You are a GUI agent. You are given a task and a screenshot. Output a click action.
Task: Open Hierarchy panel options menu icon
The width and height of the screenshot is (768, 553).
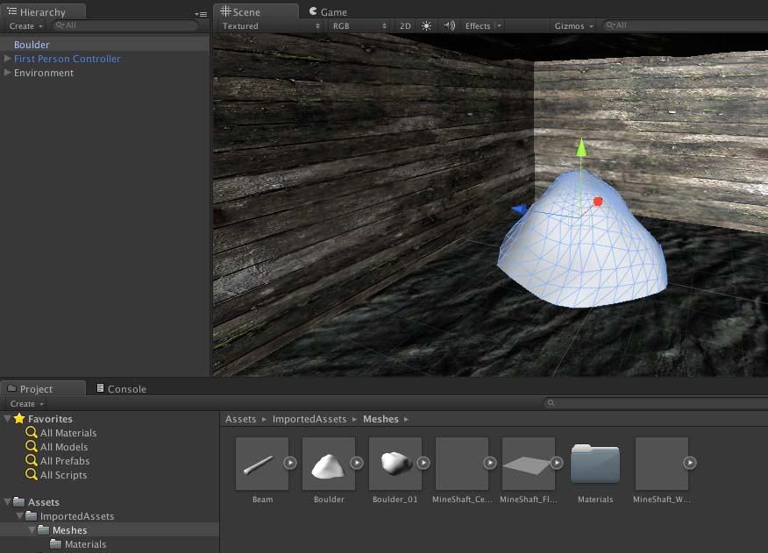(201, 14)
